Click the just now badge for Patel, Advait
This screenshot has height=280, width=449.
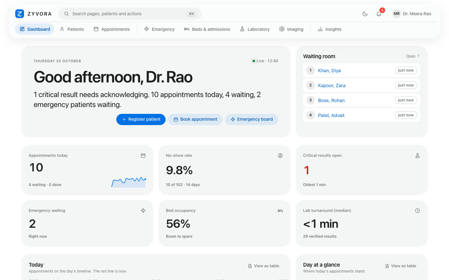click(406, 115)
